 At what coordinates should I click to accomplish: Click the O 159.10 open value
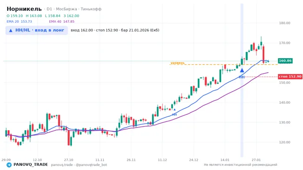coord(15,16)
